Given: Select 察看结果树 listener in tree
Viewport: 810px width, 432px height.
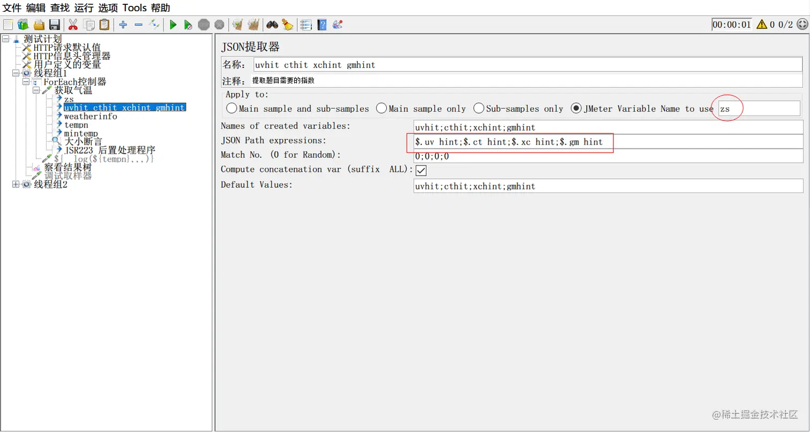Looking at the screenshot, I should click(68, 168).
